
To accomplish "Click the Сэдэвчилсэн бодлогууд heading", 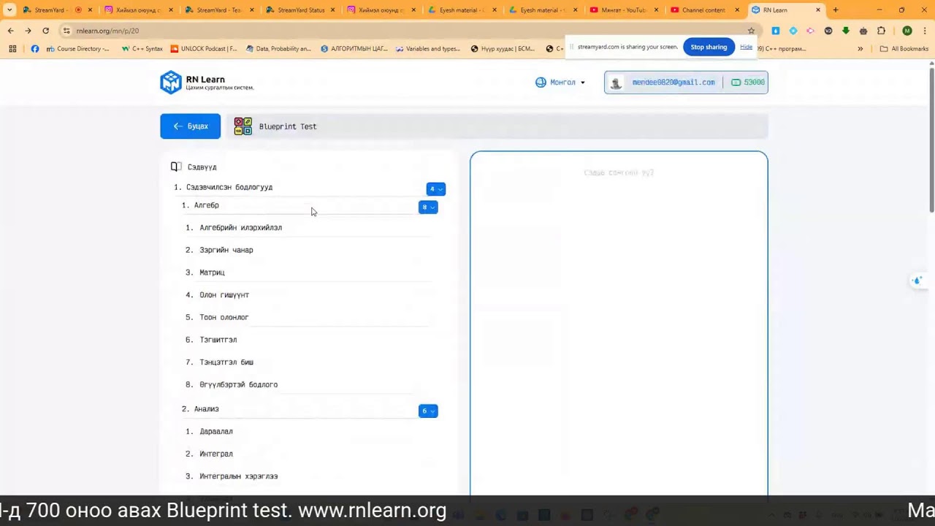I will [x=229, y=187].
